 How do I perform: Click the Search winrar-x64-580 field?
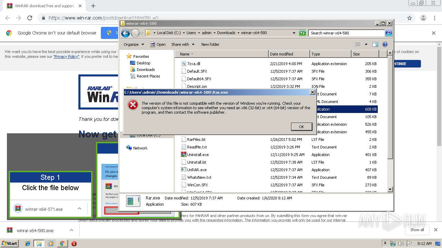pos(346,33)
